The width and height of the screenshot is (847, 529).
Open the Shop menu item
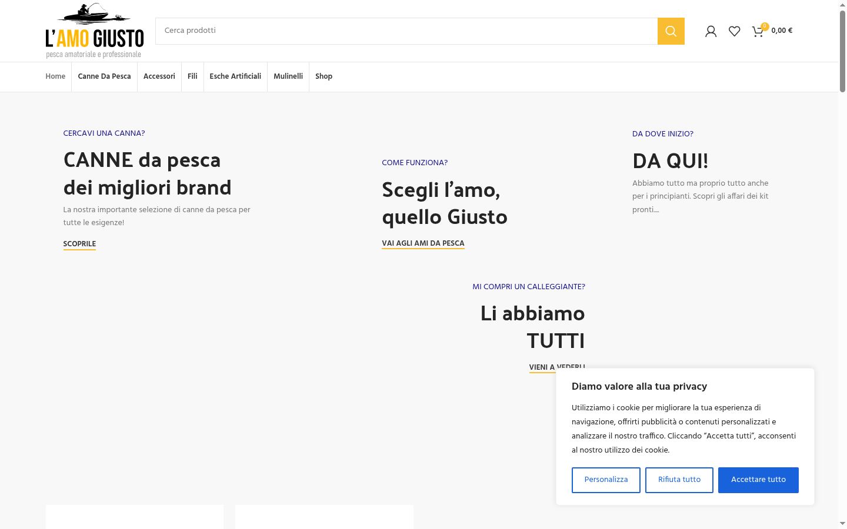pyautogui.click(x=324, y=76)
